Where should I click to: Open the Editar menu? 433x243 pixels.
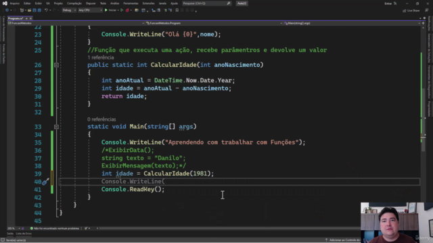[x=27, y=3]
